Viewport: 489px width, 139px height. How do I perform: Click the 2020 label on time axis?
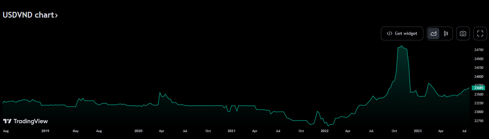[x=138, y=131]
